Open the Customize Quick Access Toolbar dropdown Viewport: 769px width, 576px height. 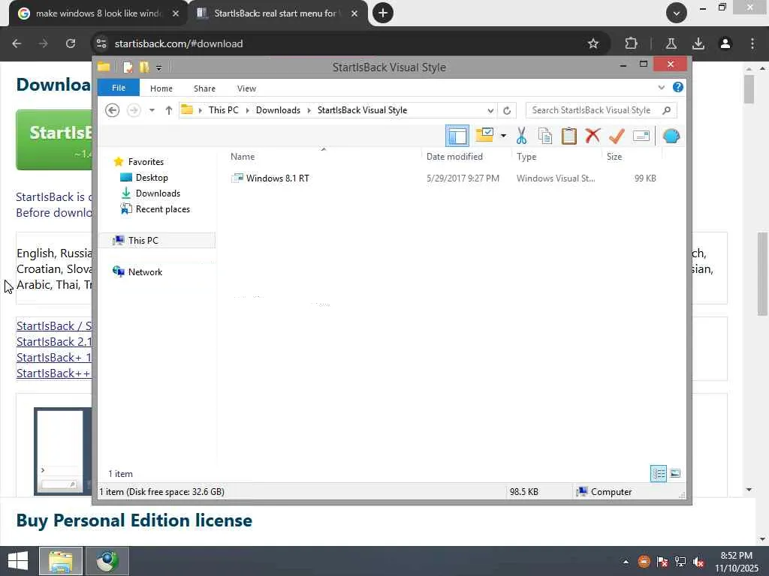coord(159,67)
